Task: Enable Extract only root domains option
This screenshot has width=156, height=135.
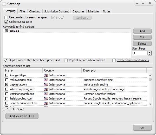Action: pos(114,60)
